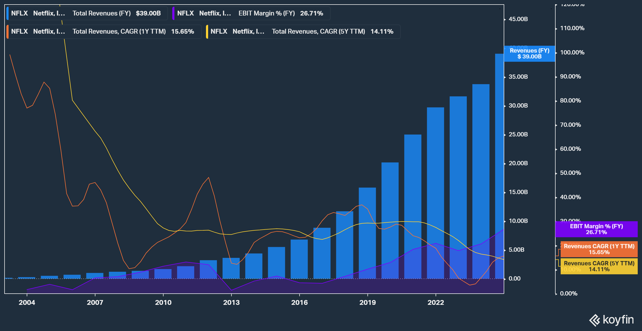Click the 40.00% percent axis label
The width and height of the screenshot is (642, 331).
click(x=571, y=197)
